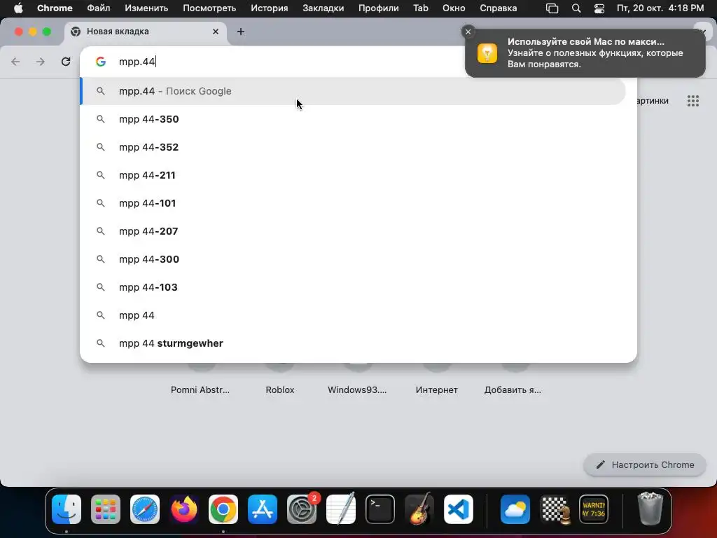The width and height of the screenshot is (717, 538).
Task: Launch Safari from the dock
Action: [145, 509]
